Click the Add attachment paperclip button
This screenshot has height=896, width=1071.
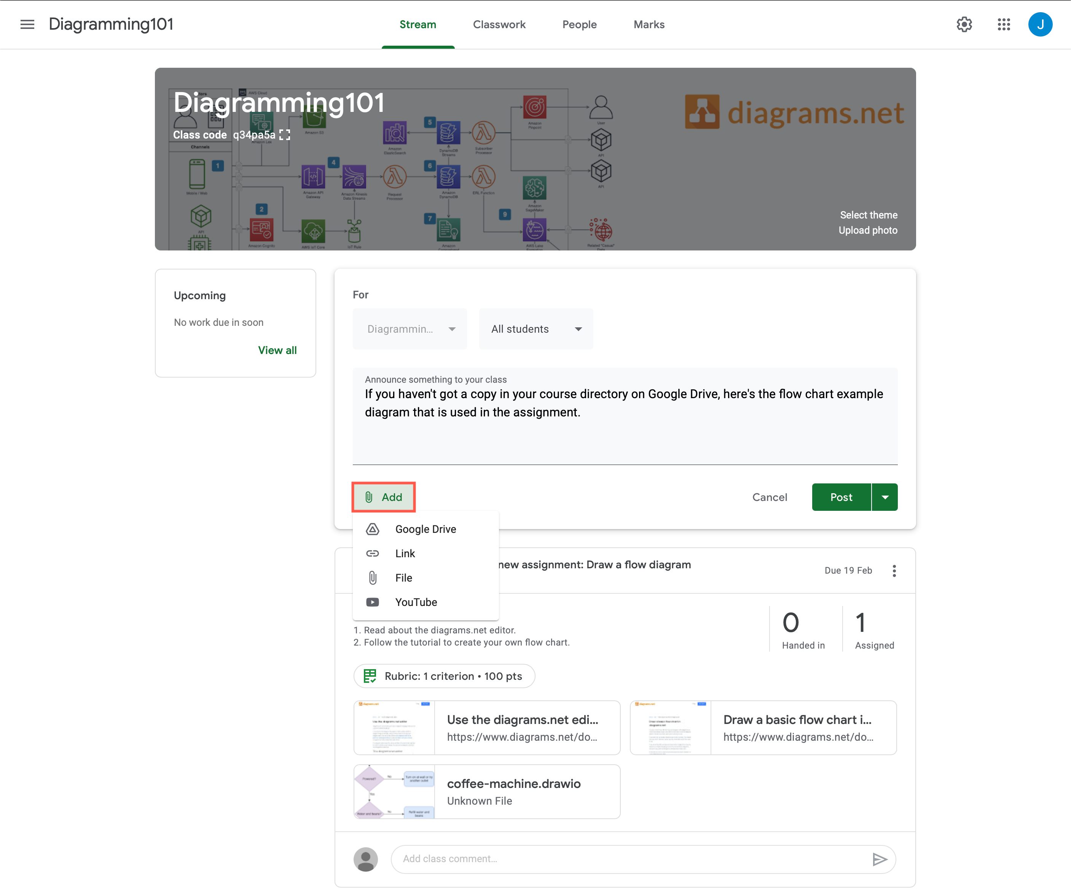point(384,497)
